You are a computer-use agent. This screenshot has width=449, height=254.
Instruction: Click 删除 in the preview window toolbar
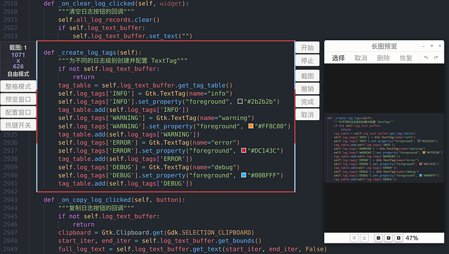383,58
